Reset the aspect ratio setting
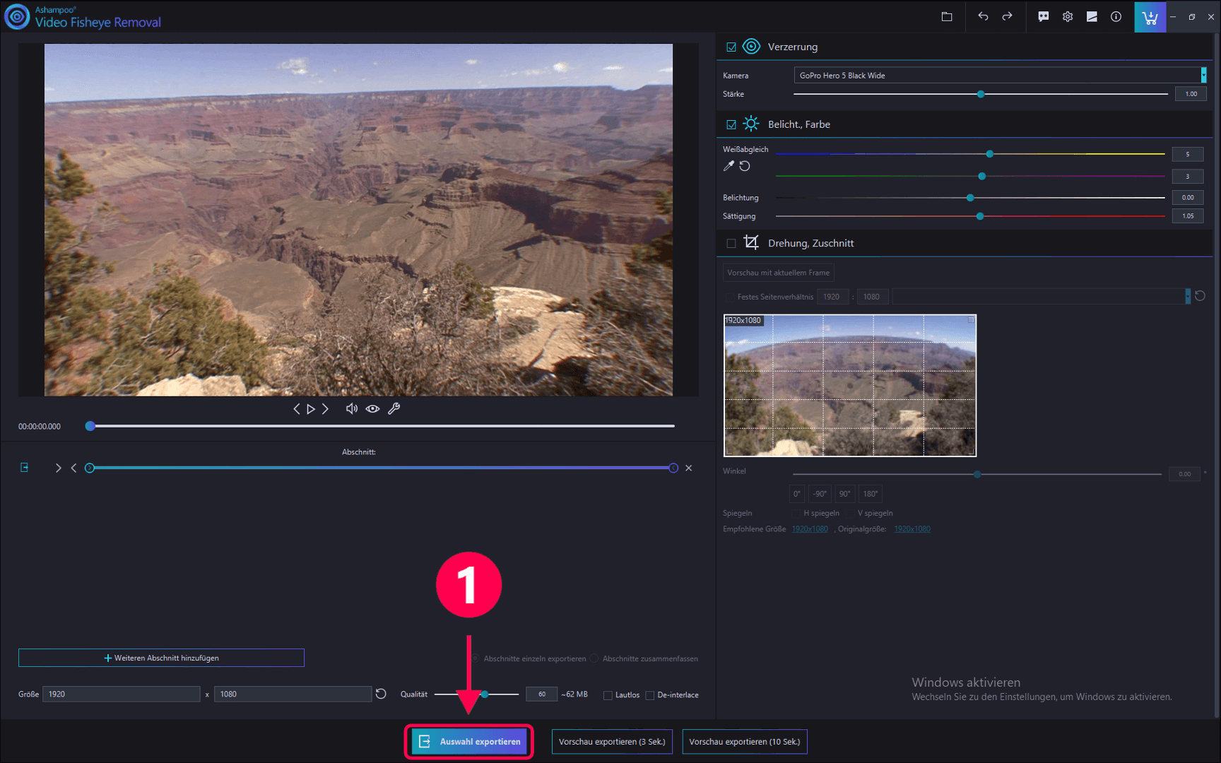 (x=1200, y=296)
